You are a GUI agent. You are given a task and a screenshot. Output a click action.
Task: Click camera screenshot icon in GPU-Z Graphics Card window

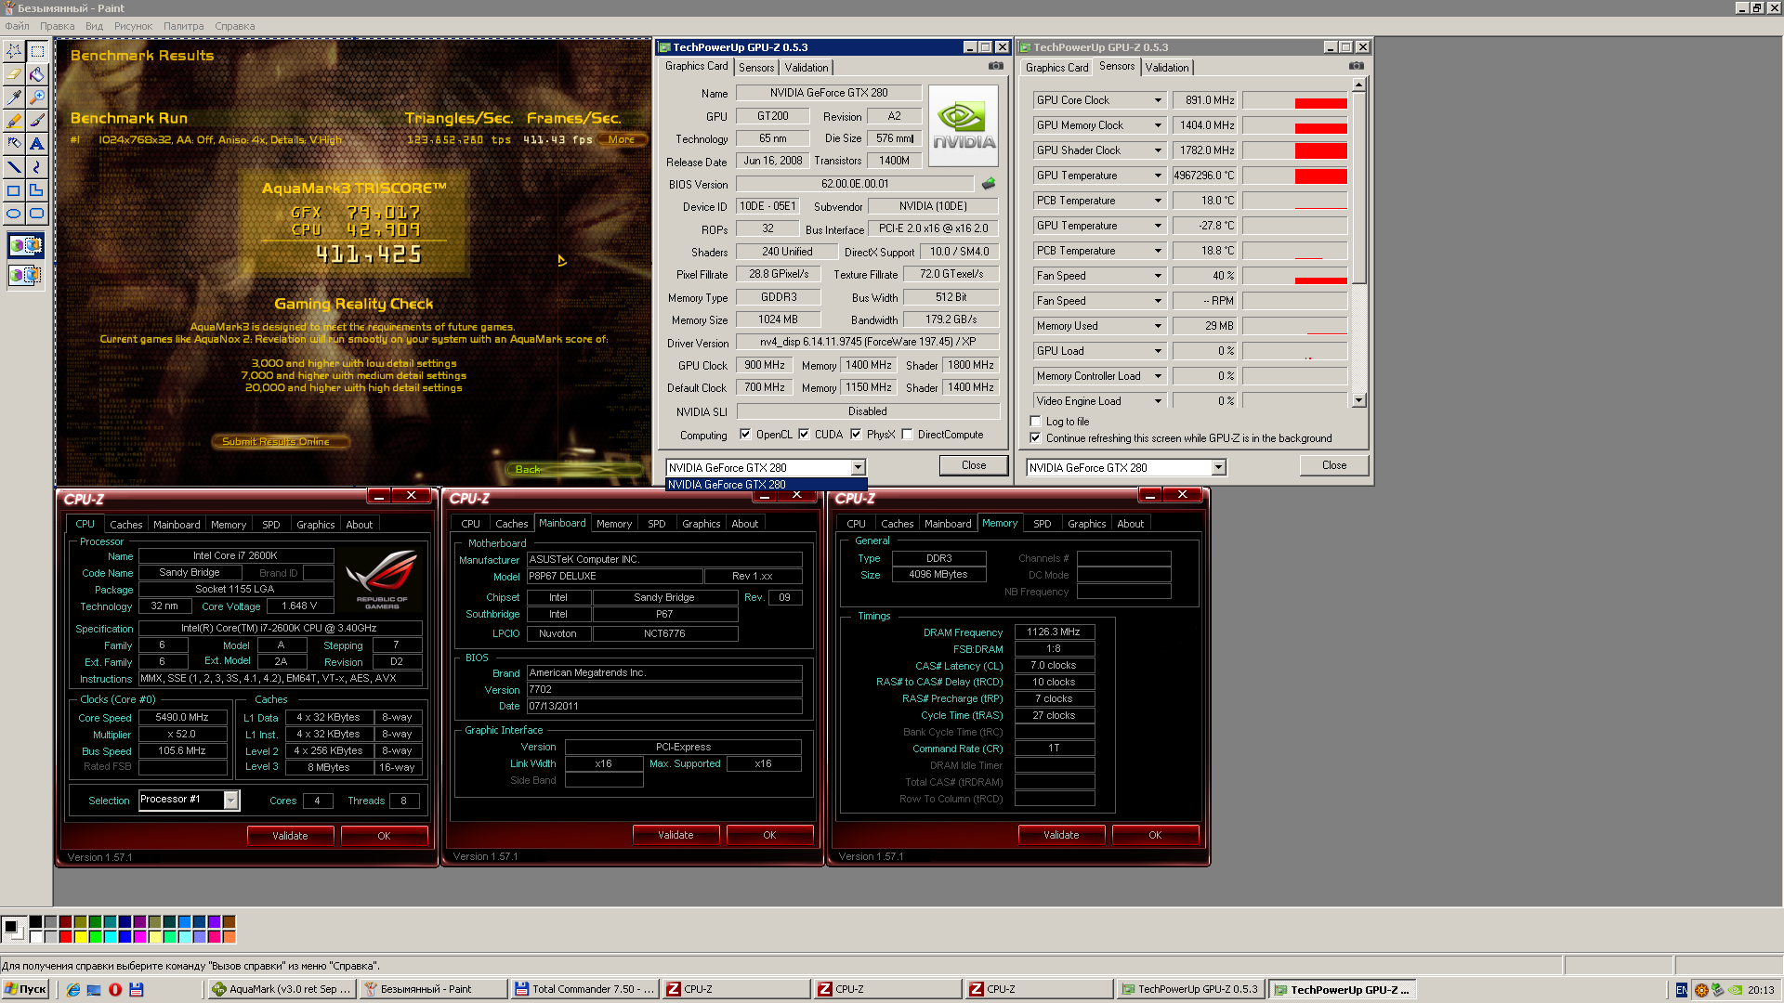pos(996,66)
